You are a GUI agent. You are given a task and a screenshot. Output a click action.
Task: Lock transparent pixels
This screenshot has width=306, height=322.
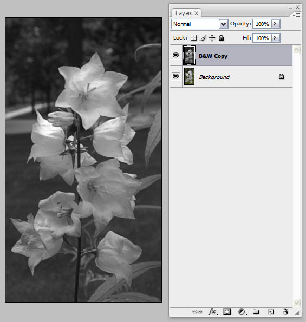tap(193, 38)
